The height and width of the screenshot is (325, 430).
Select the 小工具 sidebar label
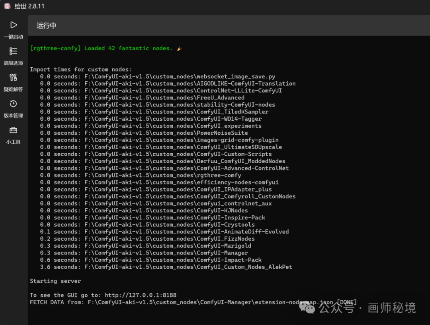pos(13,142)
